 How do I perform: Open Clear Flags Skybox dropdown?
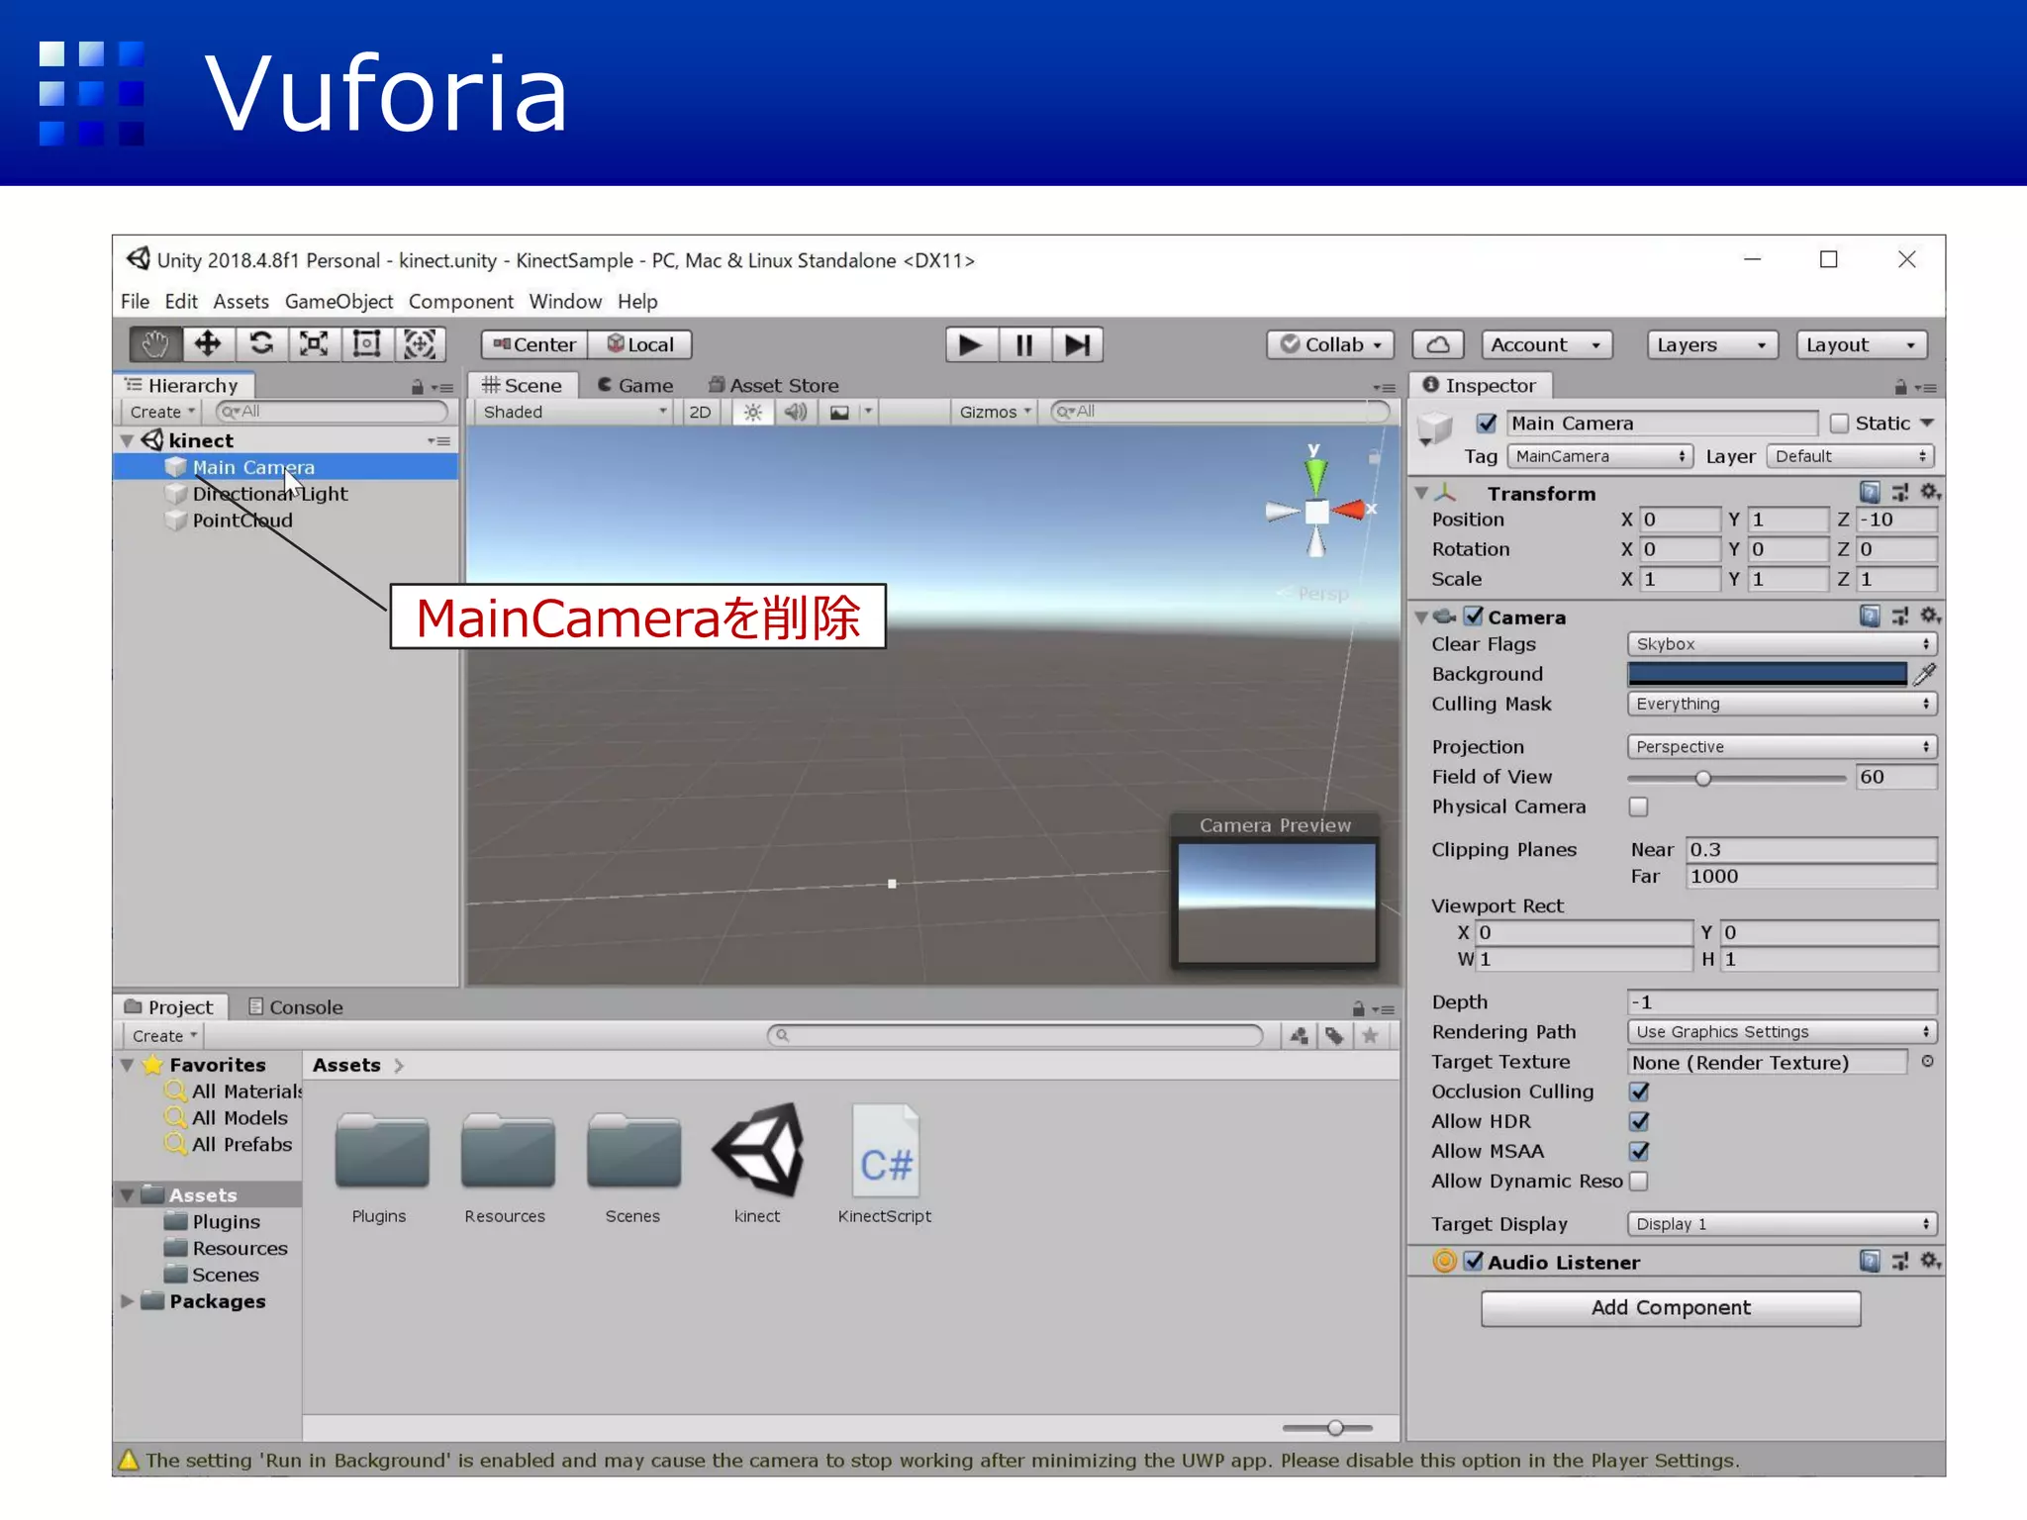pyautogui.click(x=1782, y=644)
